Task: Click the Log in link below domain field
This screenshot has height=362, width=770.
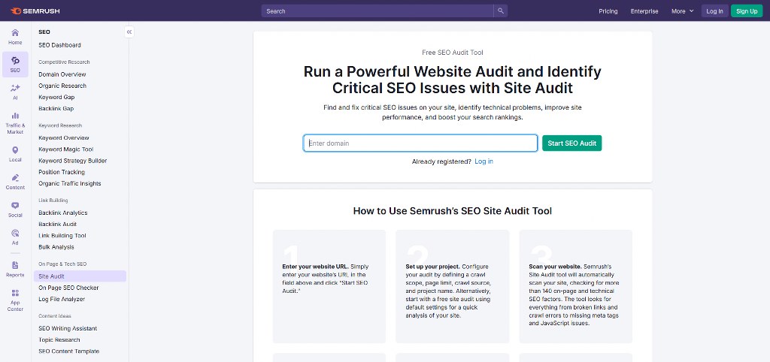Action: click(x=484, y=161)
